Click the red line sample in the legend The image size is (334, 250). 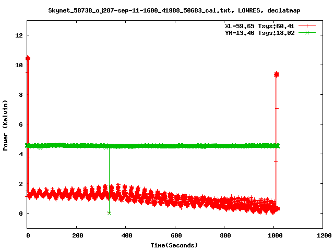(307, 26)
